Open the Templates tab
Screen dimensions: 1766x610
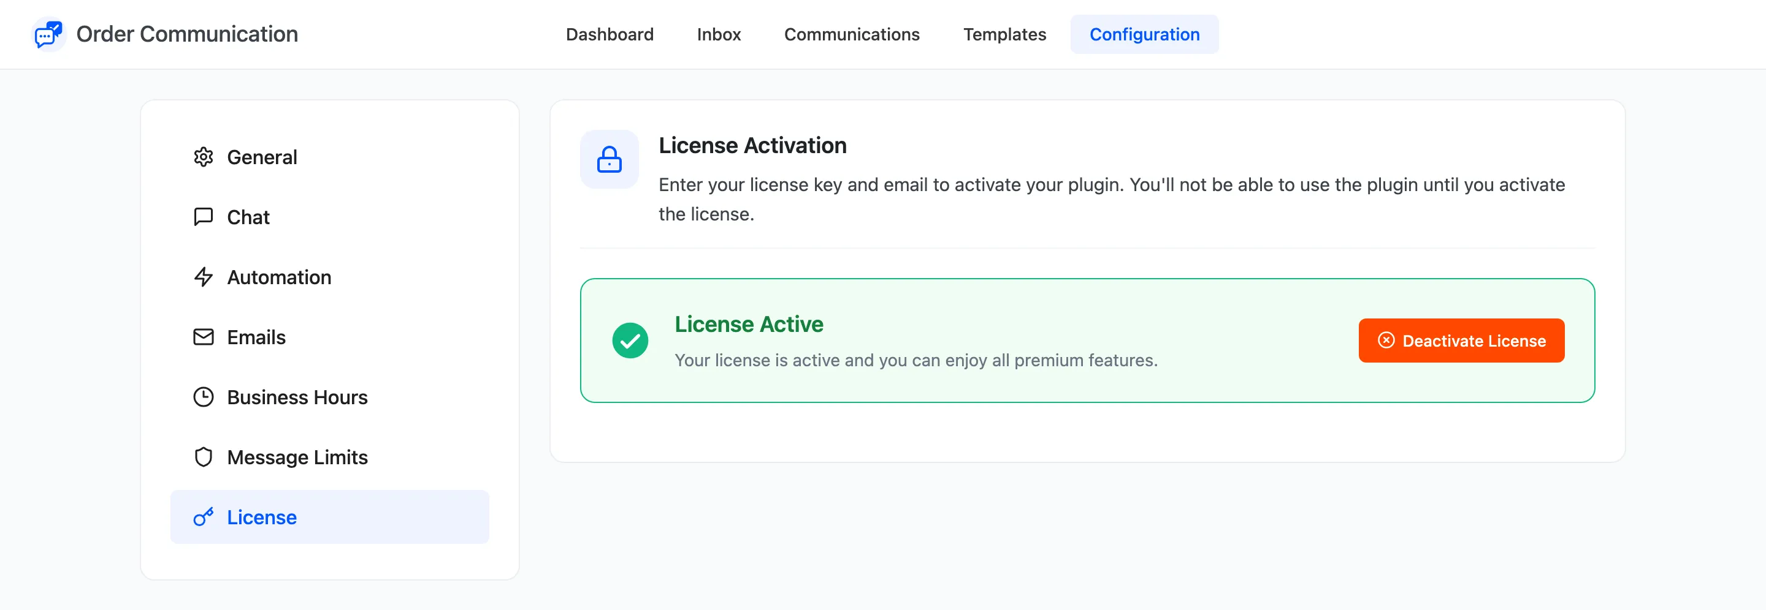pos(1005,34)
